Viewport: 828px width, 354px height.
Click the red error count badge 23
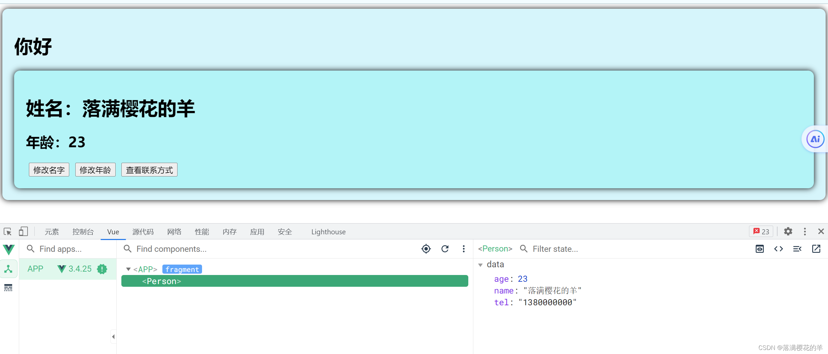click(761, 232)
